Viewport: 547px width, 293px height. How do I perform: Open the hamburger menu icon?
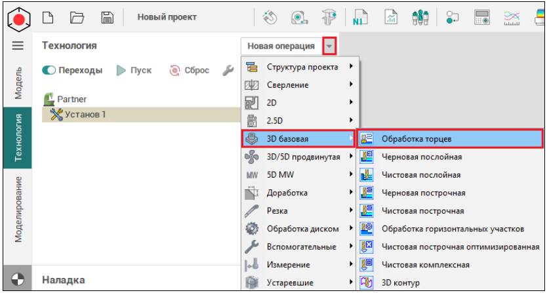point(18,46)
